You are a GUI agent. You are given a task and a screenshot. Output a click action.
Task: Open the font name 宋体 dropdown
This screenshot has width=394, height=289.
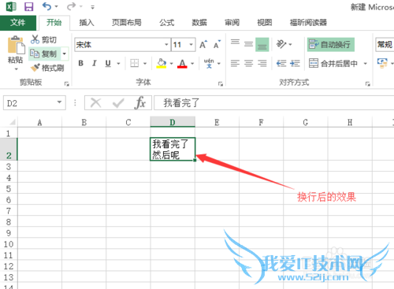166,45
